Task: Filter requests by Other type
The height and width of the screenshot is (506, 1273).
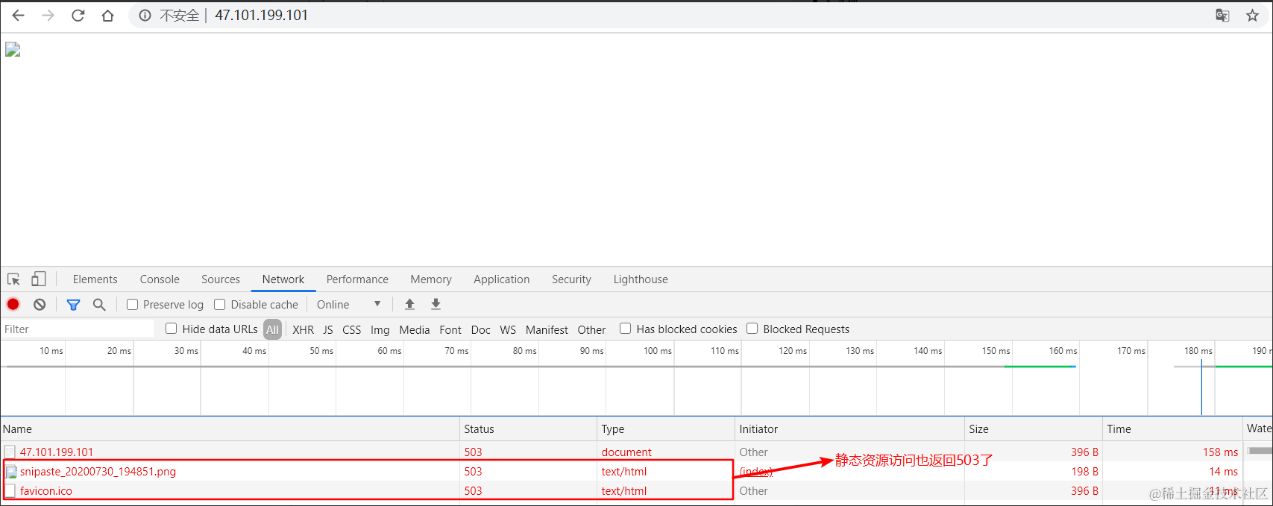Action: pyautogui.click(x=591, y=329)
